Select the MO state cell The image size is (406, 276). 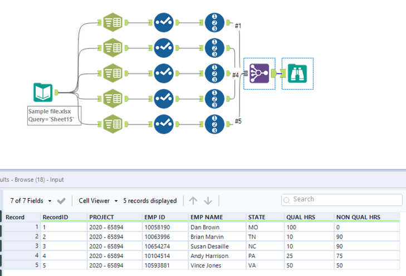pos(265,227)
